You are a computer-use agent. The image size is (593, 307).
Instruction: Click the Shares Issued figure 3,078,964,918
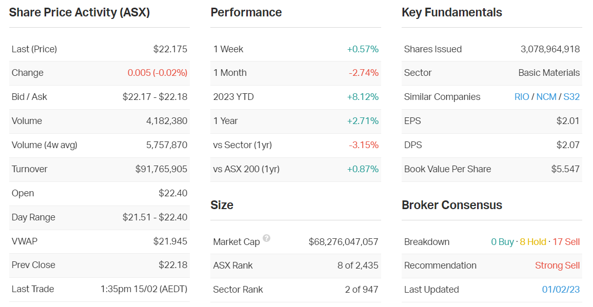pyautogui.click(x=550, y=49)
